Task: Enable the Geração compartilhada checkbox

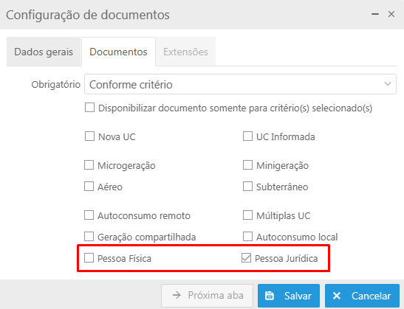Action: (x=89, y=237)
